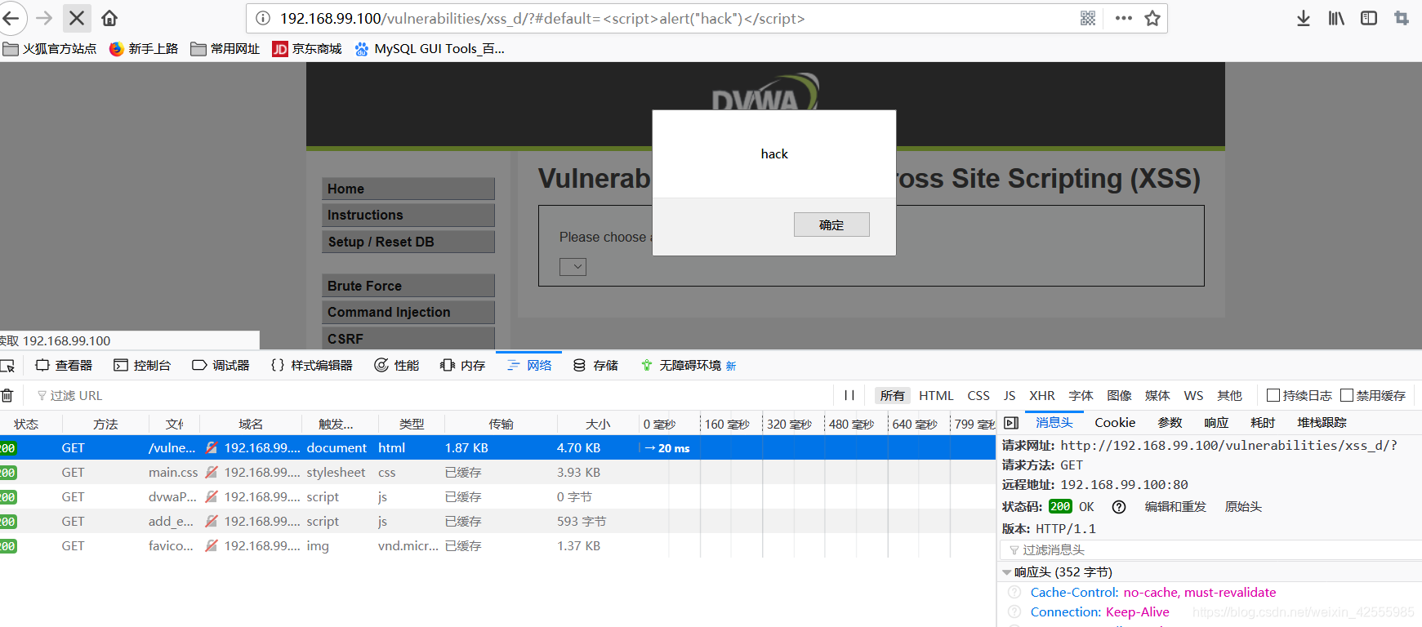Open MySQL GUI Tools bookmark

tap(430, 49)
